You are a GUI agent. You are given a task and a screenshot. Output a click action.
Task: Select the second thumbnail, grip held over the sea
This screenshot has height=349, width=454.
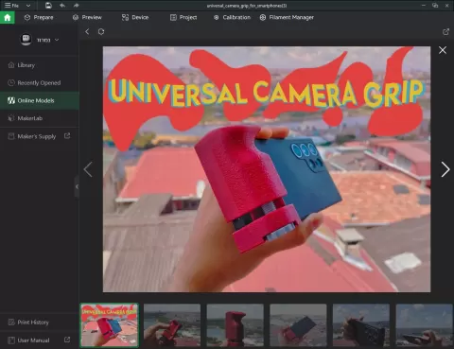point(172,325)
